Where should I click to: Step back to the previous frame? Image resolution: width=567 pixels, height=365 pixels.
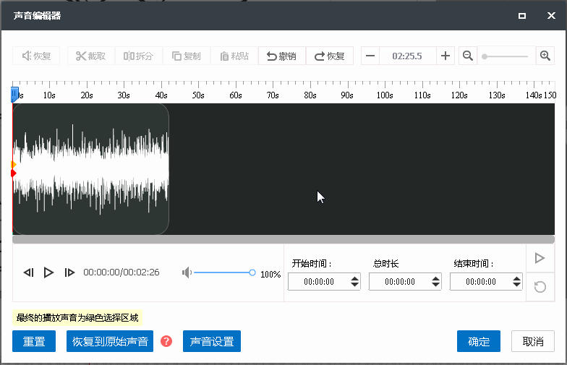pos(29,272)
